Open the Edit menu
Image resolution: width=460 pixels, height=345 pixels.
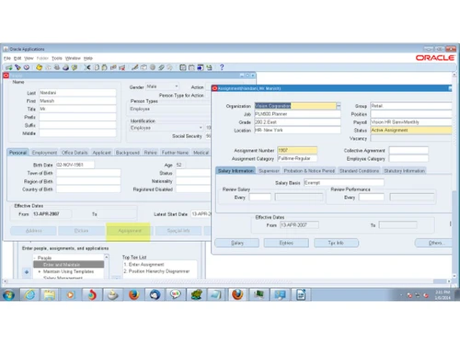click(17, 58)
